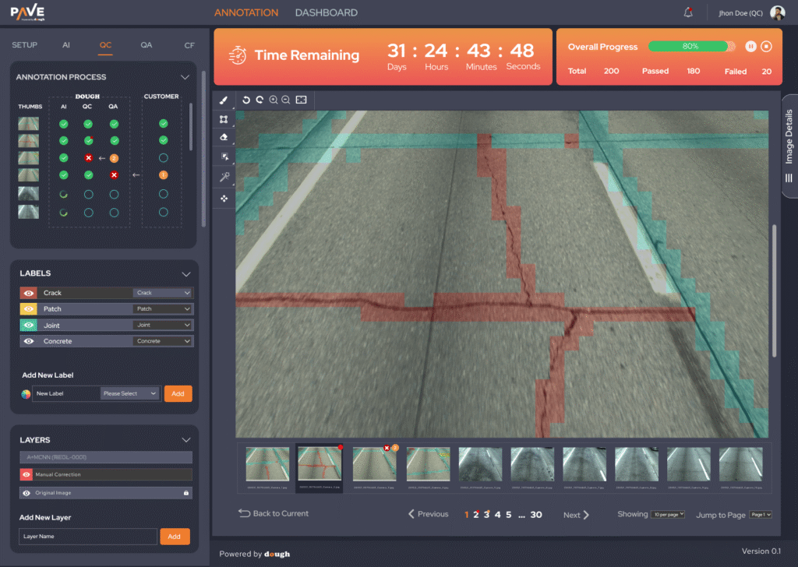
Task: Open the 10 per page dropdown
Action: click(x=668, y=515)
